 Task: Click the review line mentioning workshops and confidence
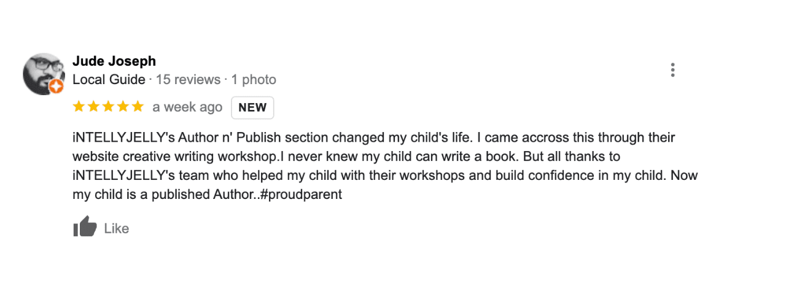click(384, 176)
